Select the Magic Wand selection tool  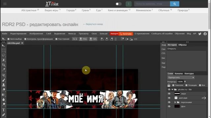(x=4, y=60)
